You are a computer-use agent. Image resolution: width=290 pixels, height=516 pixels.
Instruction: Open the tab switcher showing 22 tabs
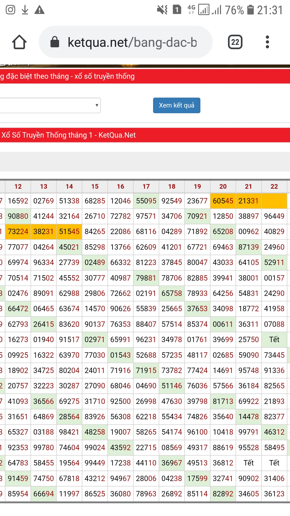235,42
